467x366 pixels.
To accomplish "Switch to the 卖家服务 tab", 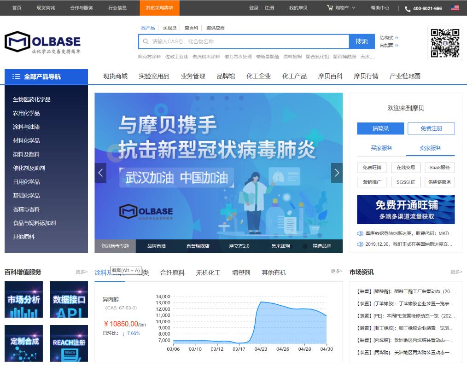I will [430, 148].
